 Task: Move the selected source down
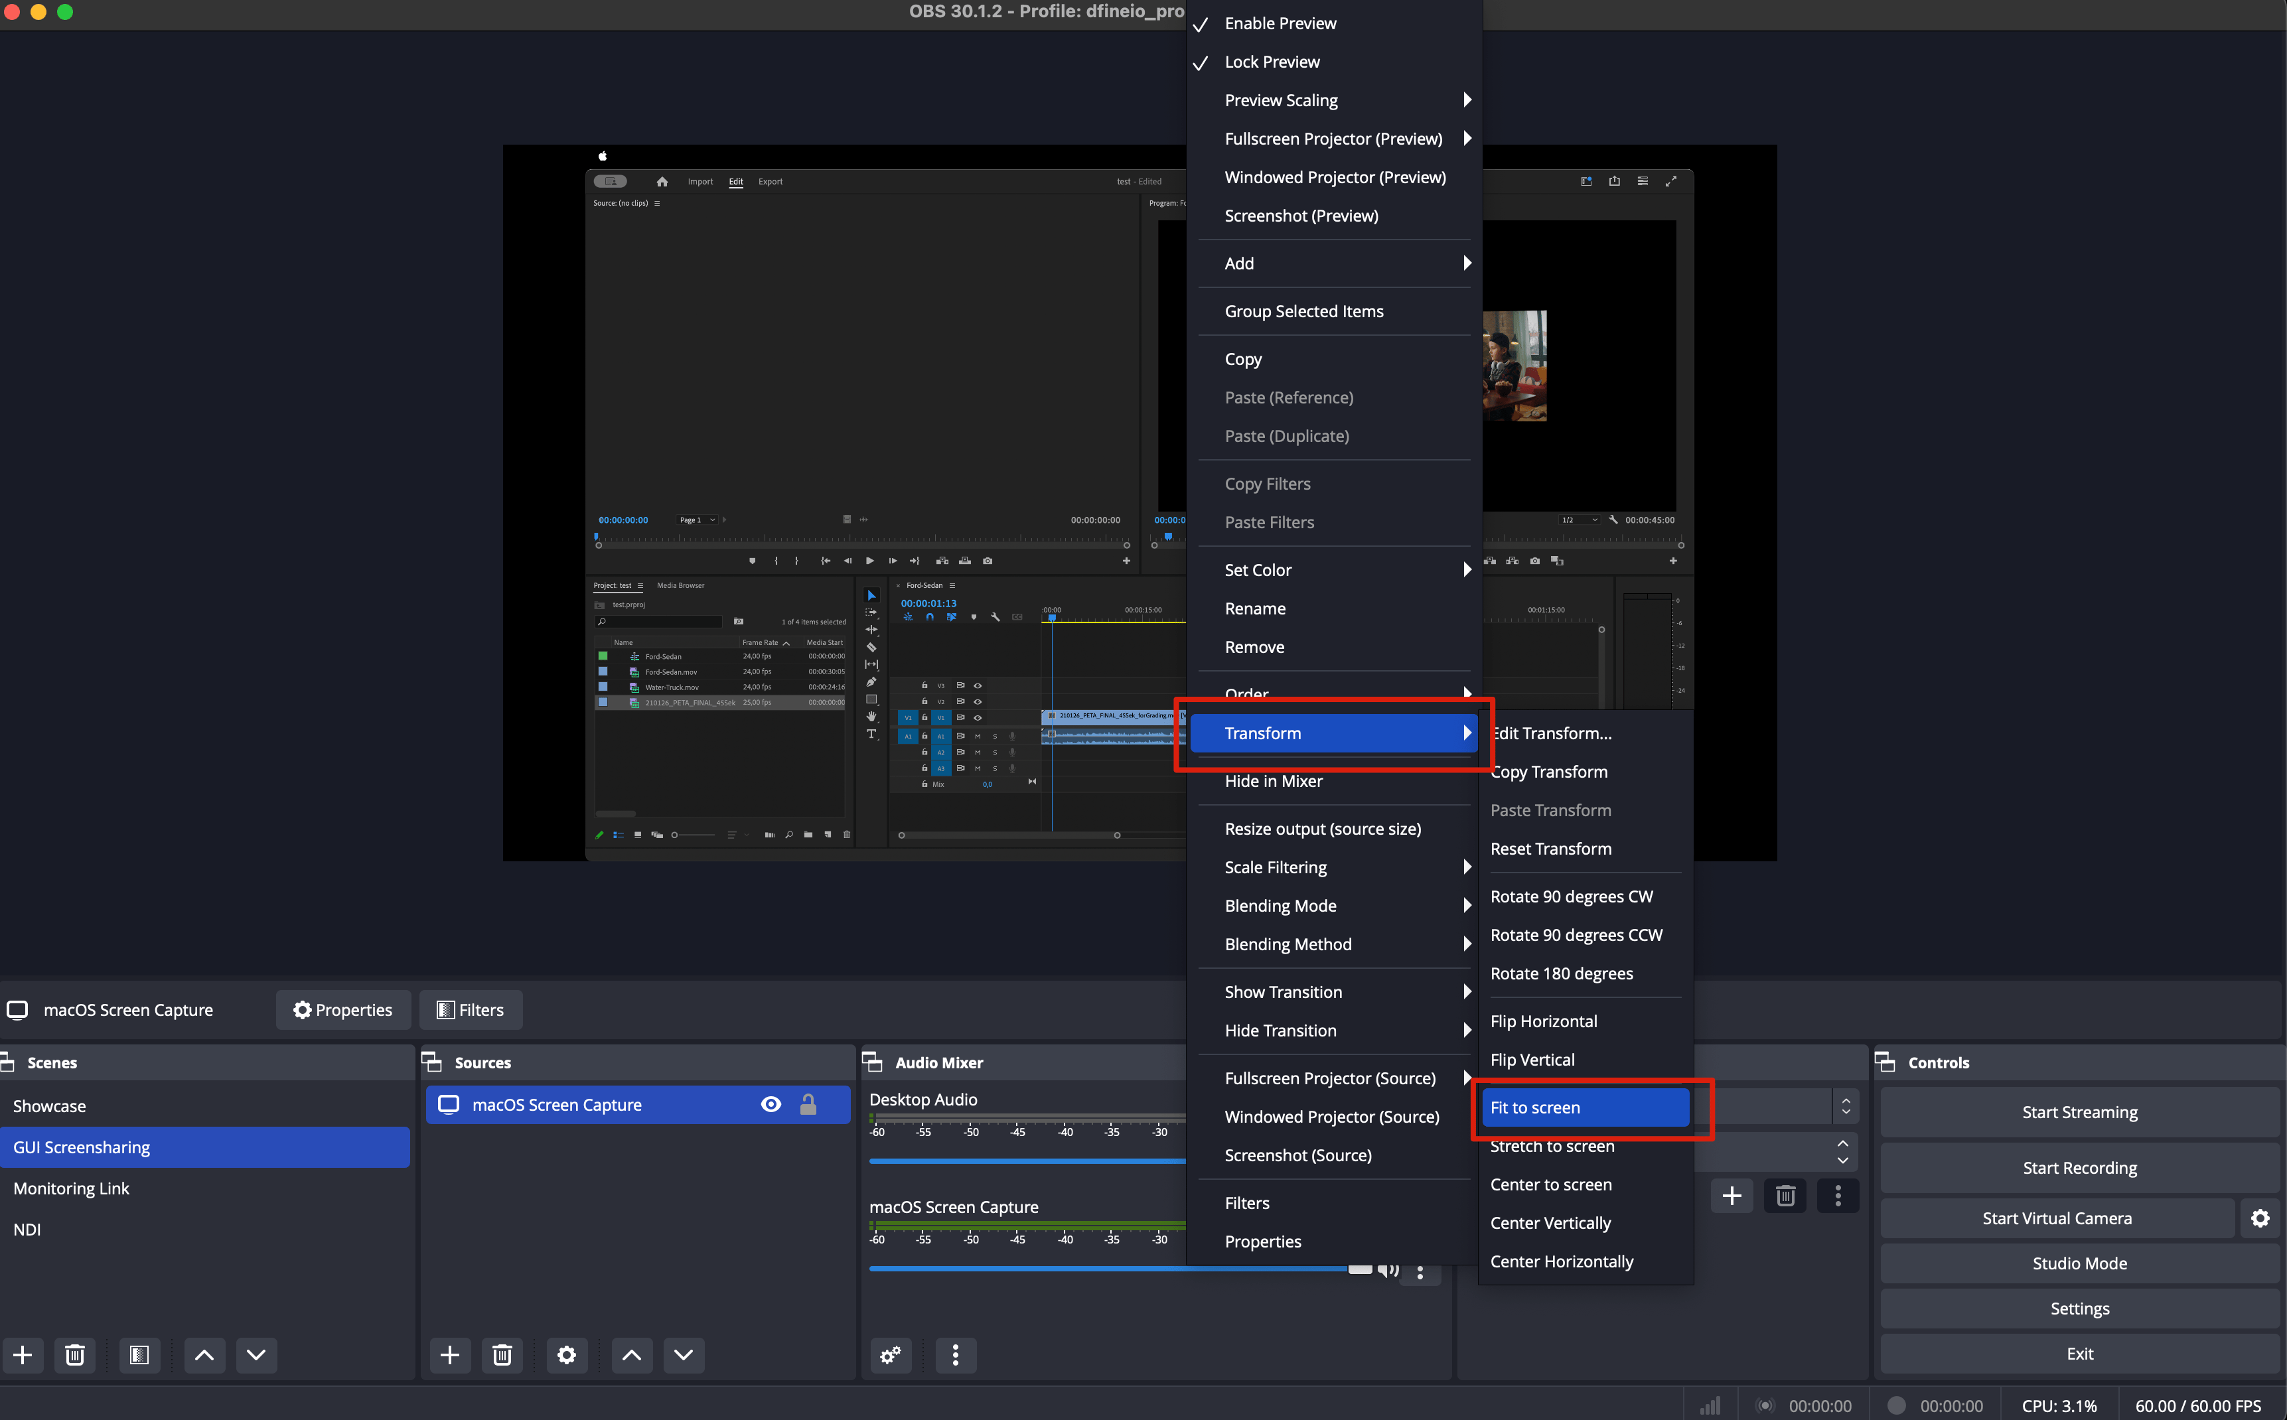coord(684,1355)
